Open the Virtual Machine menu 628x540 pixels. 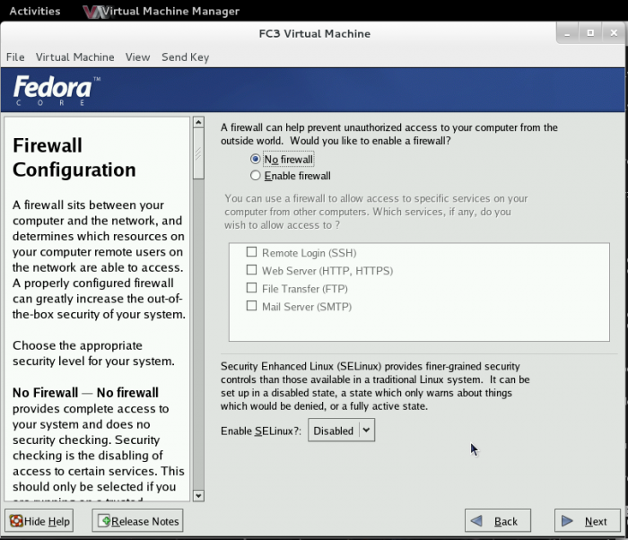pyautogui.click(x=75, y=57)
